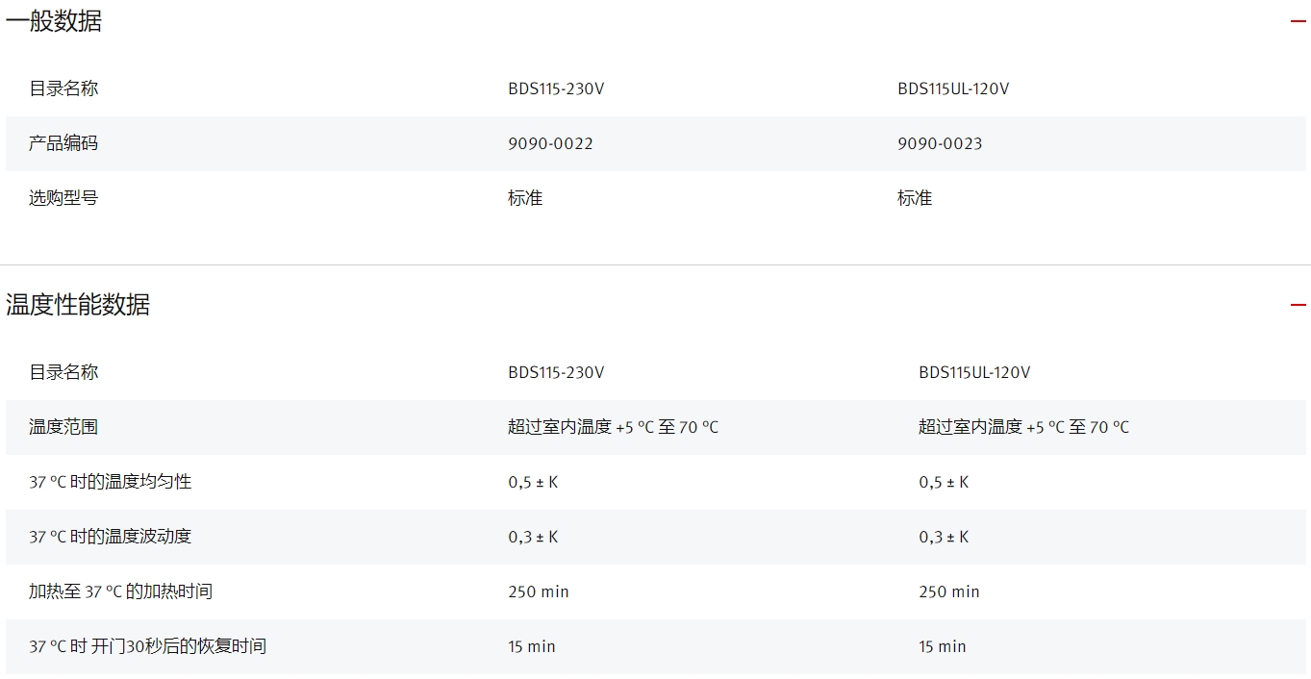This screenshot has width=1311, height=679.
Task: Select BDS115-230V in 一般数据 table
Action: pos(556,88)
